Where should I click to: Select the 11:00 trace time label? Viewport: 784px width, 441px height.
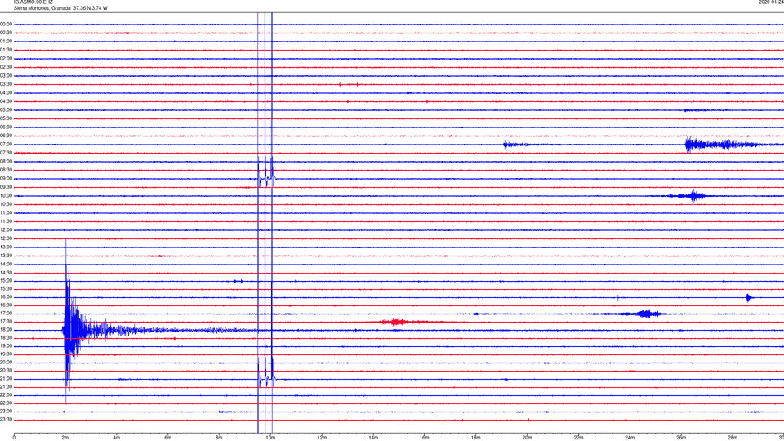tap(7, 212)
